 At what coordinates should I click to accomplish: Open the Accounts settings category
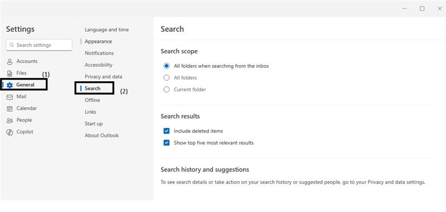click(x=27, y=61)
